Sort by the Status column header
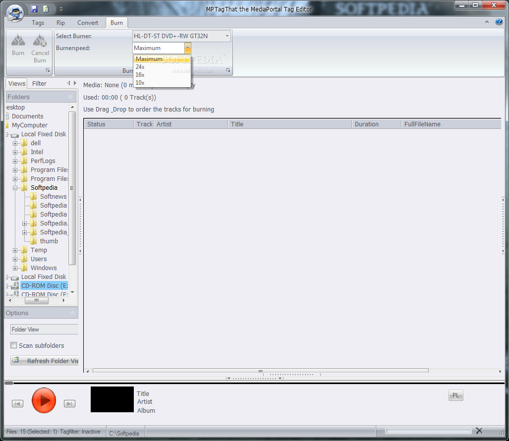 click(109, 124)
